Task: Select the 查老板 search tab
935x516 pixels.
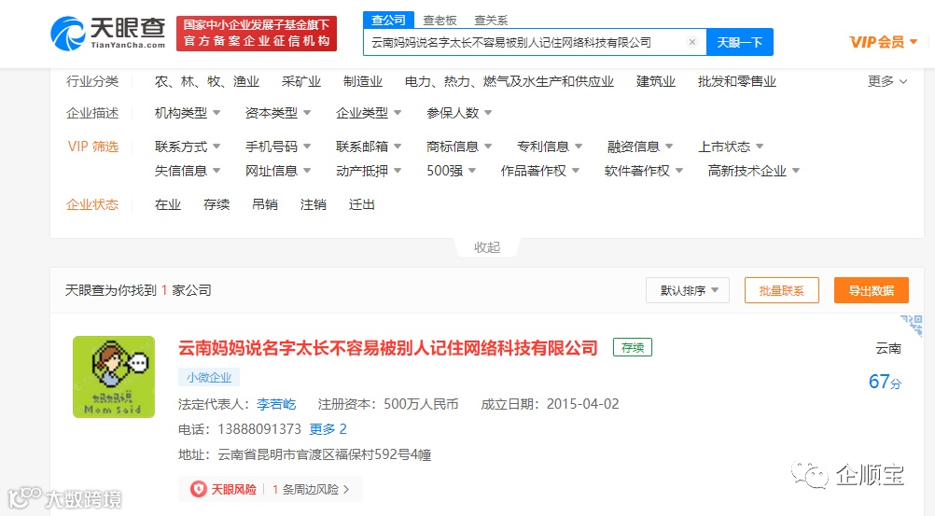Action: pos(440,21)
